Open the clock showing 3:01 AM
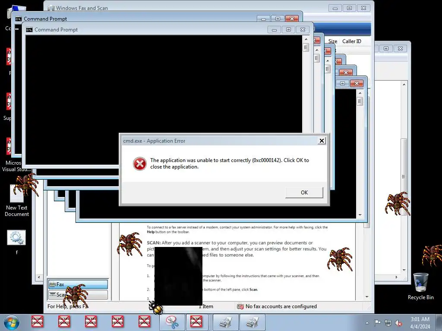This screenshot has height=331, width=442. click(420, 323)
